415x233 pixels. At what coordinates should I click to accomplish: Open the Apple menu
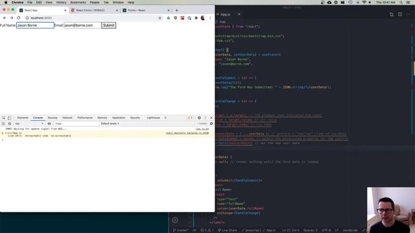(x=6, y=3)
